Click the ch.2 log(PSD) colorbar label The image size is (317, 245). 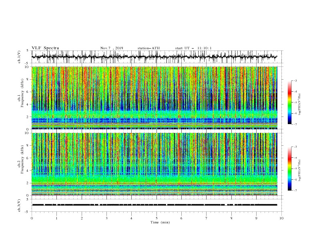pyautogui.click(x=299, y=171)
